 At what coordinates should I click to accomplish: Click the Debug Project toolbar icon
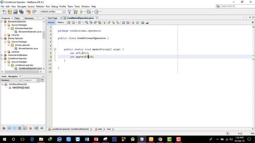click(x=89, y=12)
